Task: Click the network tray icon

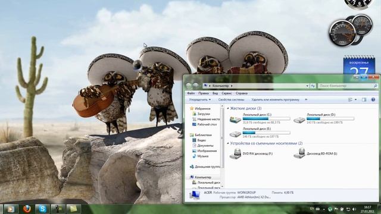Action: [x=348, y=209]
